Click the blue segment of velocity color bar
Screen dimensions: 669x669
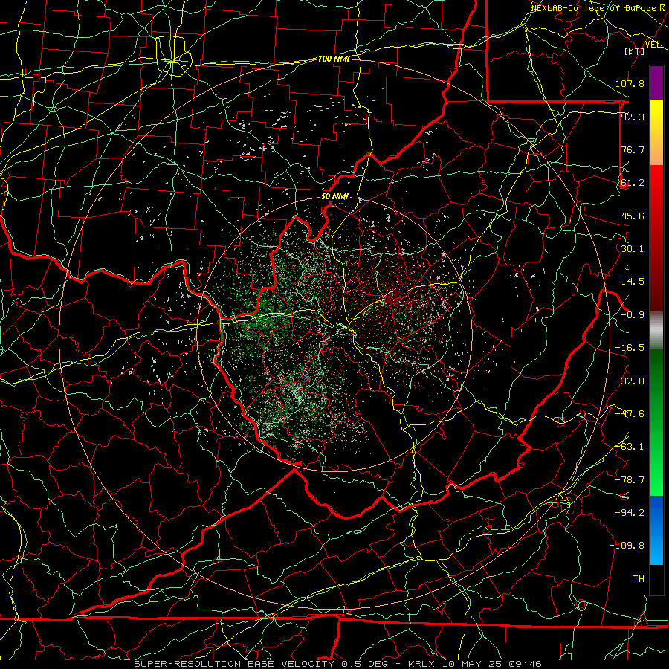[x=656, y=530]
